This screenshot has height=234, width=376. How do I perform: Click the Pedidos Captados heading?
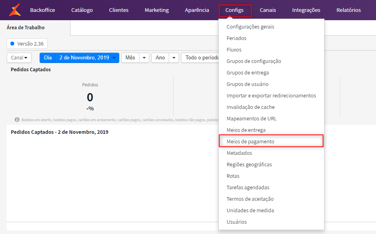31,70
